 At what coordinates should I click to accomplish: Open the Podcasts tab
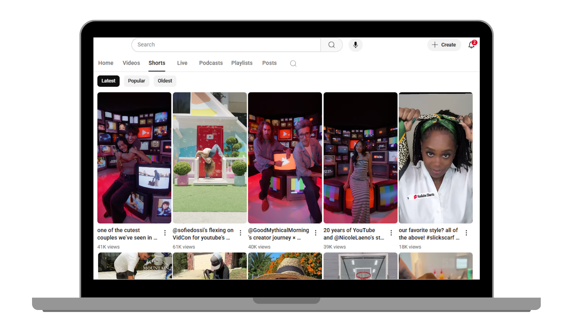[211, 63]
